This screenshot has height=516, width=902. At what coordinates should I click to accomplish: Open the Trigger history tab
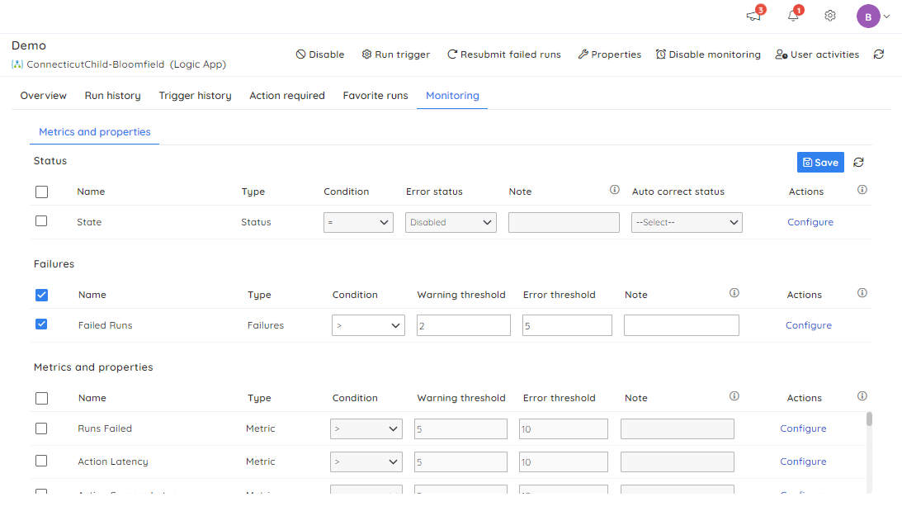195,95
